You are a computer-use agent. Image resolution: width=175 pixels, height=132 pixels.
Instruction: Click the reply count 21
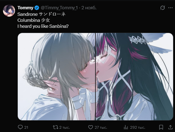point(26,127)
